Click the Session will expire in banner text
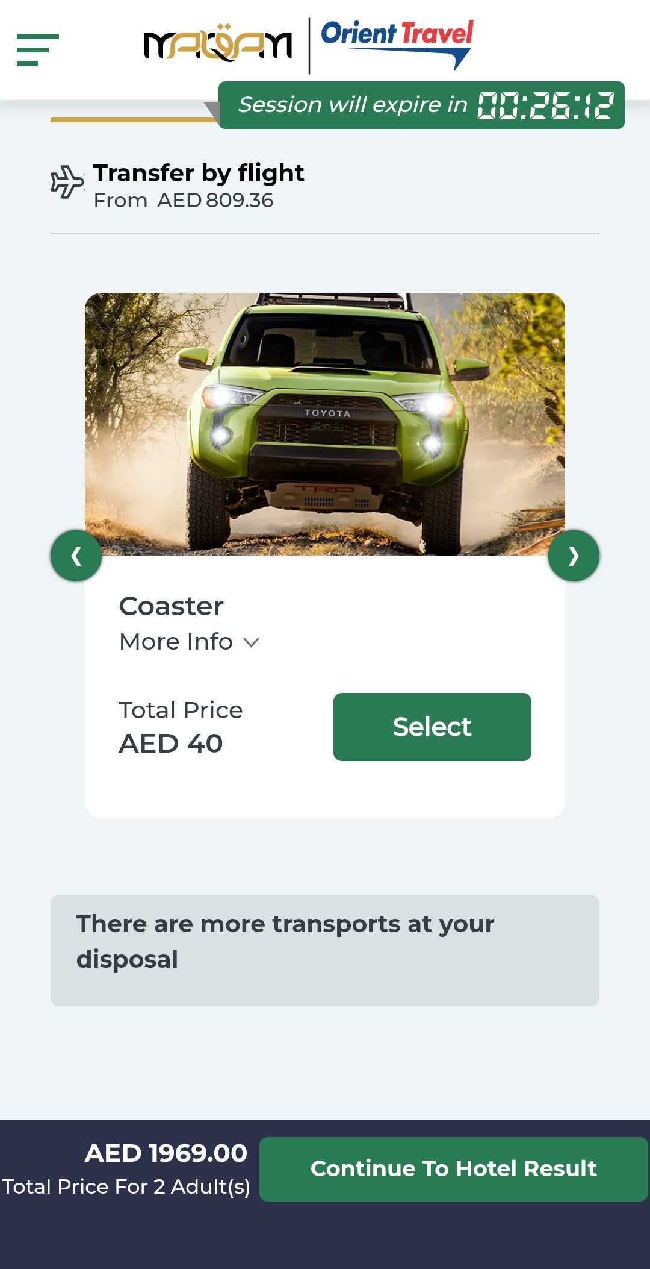Viewport: 650px width, 1269px height. pos(353,105)
